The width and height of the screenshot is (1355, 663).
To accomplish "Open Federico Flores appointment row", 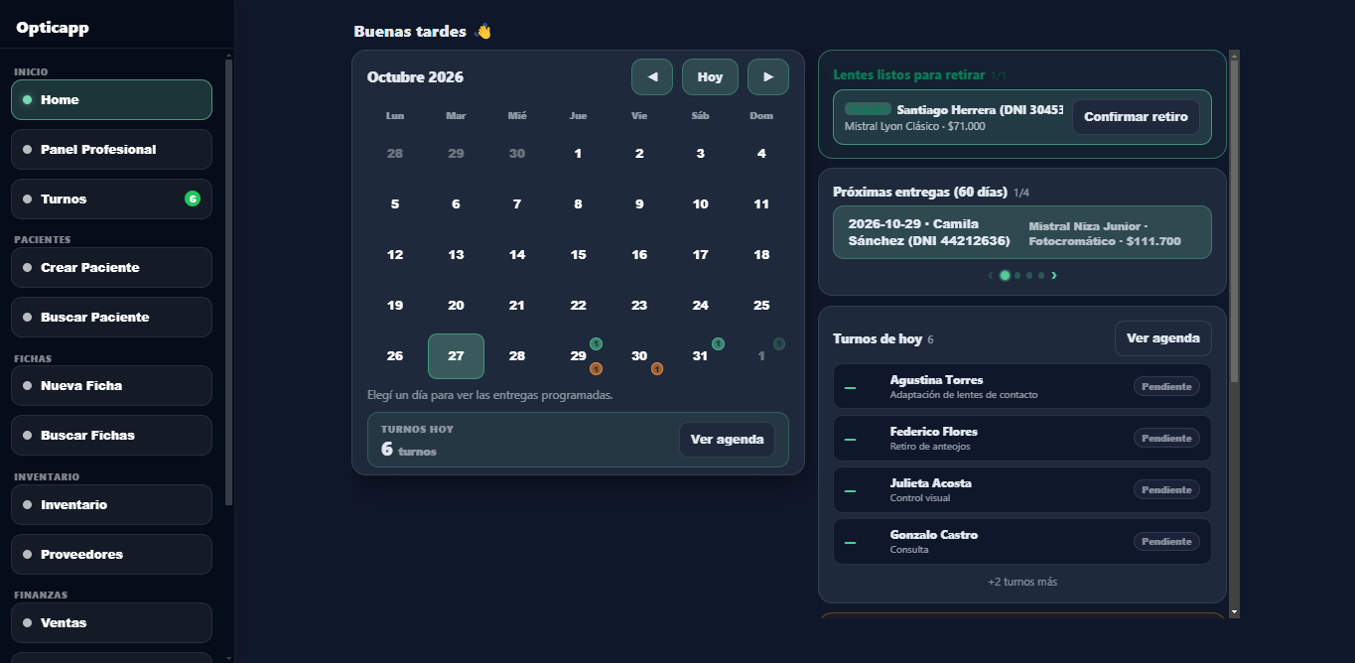I will click(x=1022, y=439).
